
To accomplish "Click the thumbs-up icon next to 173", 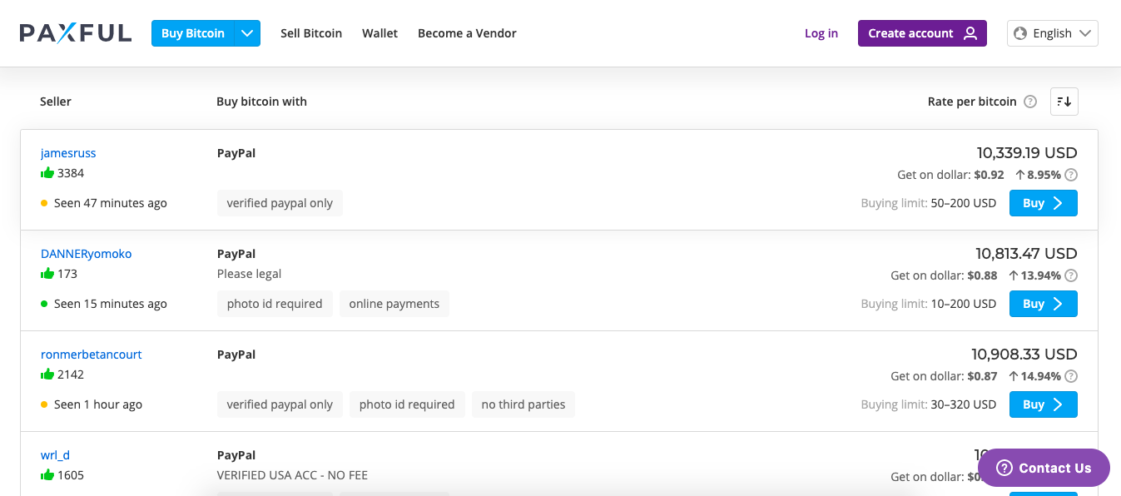I will pos(47,274).
